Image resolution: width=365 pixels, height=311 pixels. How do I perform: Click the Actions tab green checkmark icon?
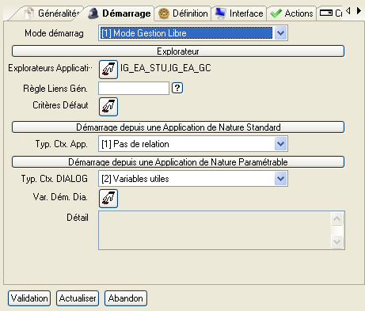click(x=276, y=13)
